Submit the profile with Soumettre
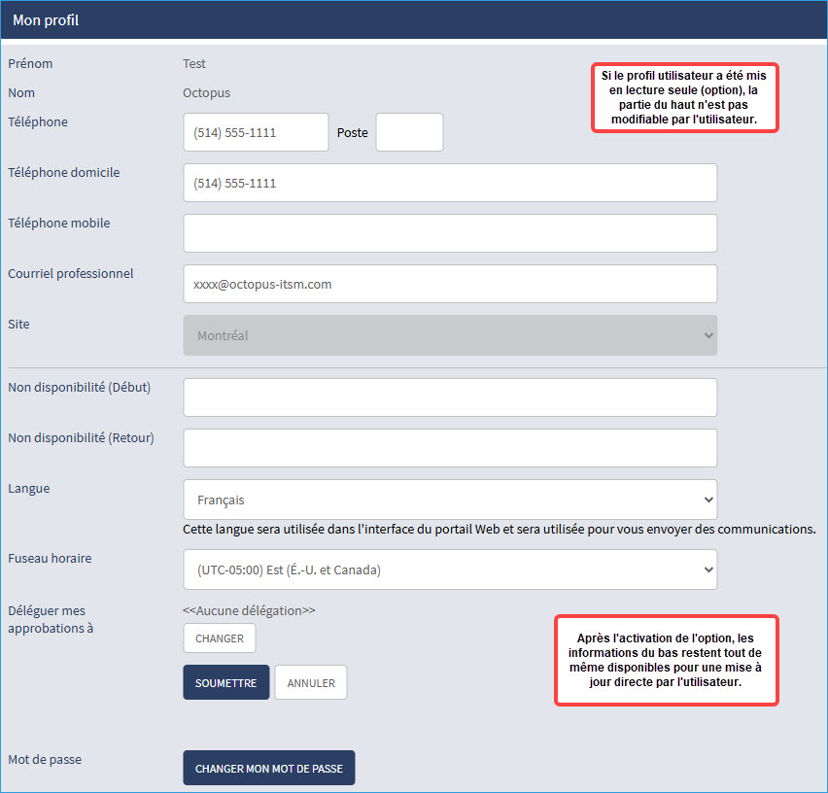 click(x=225, y=682)
